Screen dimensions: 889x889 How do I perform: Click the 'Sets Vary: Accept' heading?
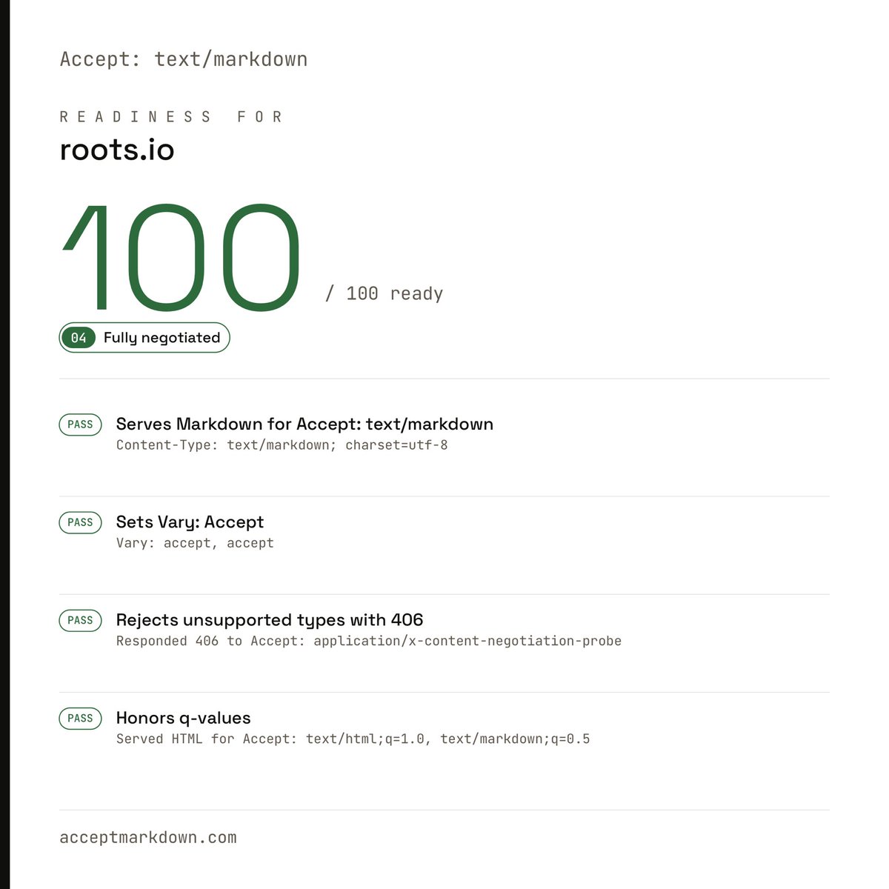(x=190, y=522)
